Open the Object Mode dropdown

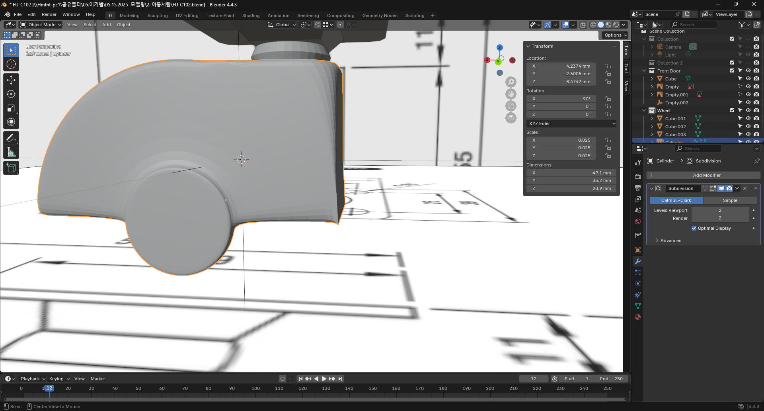pos(41,25)
